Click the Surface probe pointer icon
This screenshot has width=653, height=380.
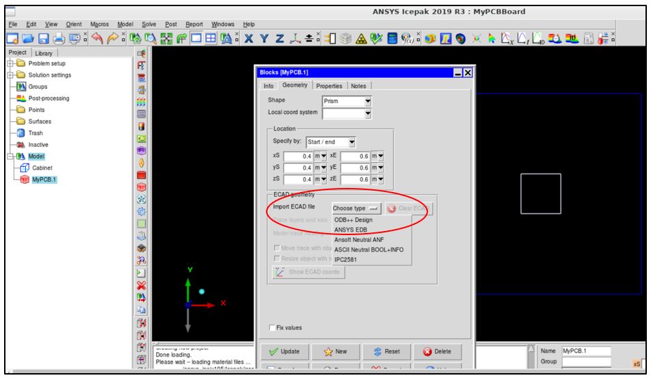tap(492, 39)
